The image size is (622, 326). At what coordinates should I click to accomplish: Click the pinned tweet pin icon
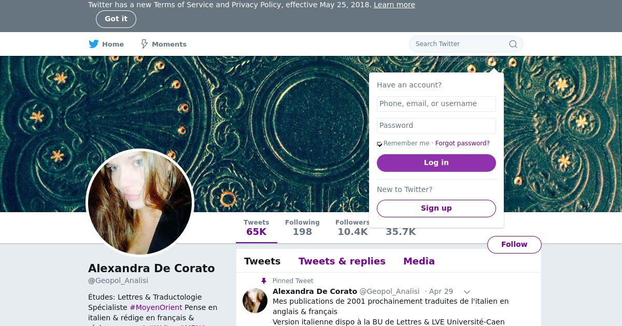pyautogui.click(x=263, y=281)
